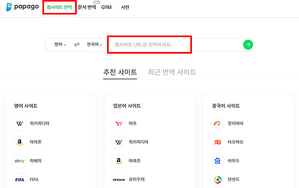Click the 중국어 사이트 heading
299x188 pixels.
226,106
